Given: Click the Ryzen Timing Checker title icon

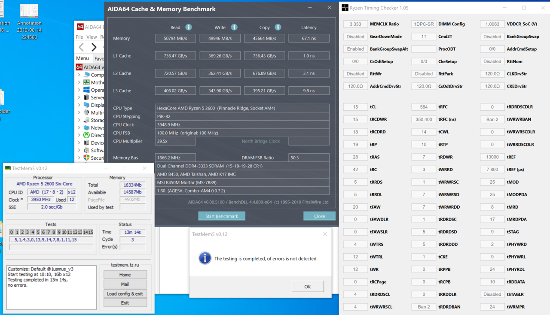Looking at the screenshot, I should point(345,8).
